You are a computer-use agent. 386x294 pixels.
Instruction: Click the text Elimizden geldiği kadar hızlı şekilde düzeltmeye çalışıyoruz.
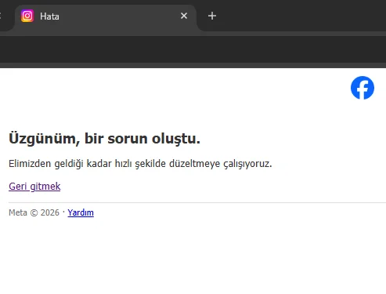140,164
